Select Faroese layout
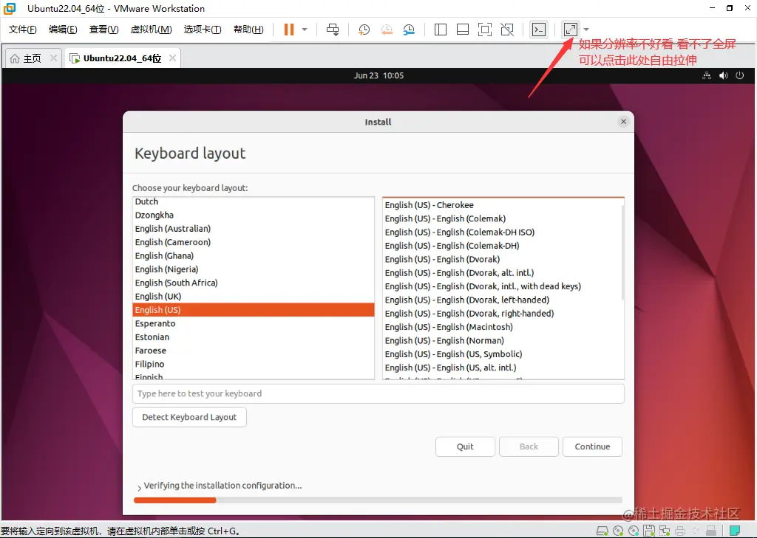This screenshot has width=757, height=538. coord(254,351)
